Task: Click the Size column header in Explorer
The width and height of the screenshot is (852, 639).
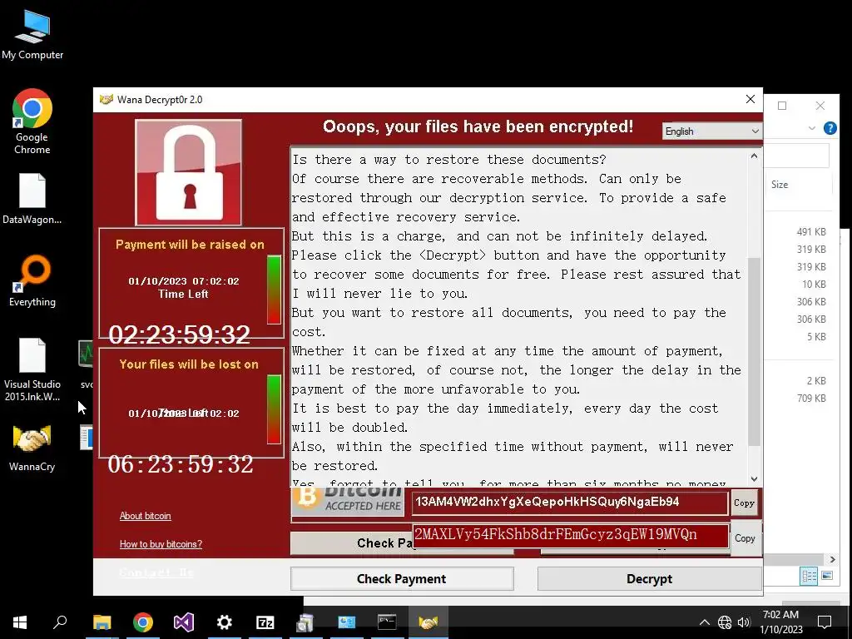Action: coord(780,185)
